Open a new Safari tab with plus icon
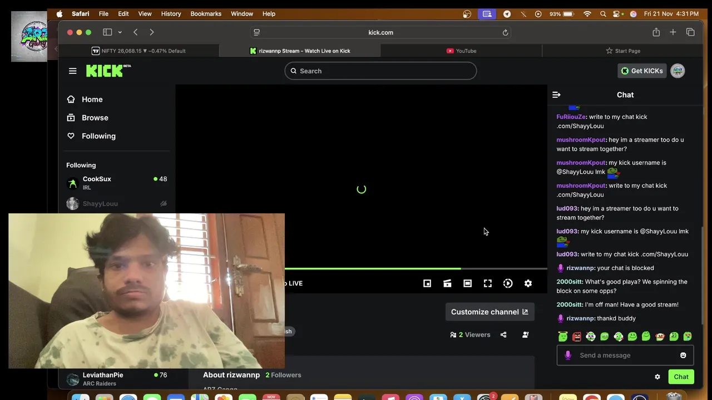Viewport: 712px width, 400px height. (673, 32)
